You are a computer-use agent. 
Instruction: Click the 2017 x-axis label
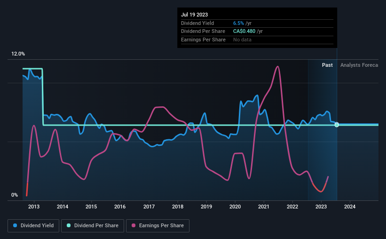click(149, 207)
